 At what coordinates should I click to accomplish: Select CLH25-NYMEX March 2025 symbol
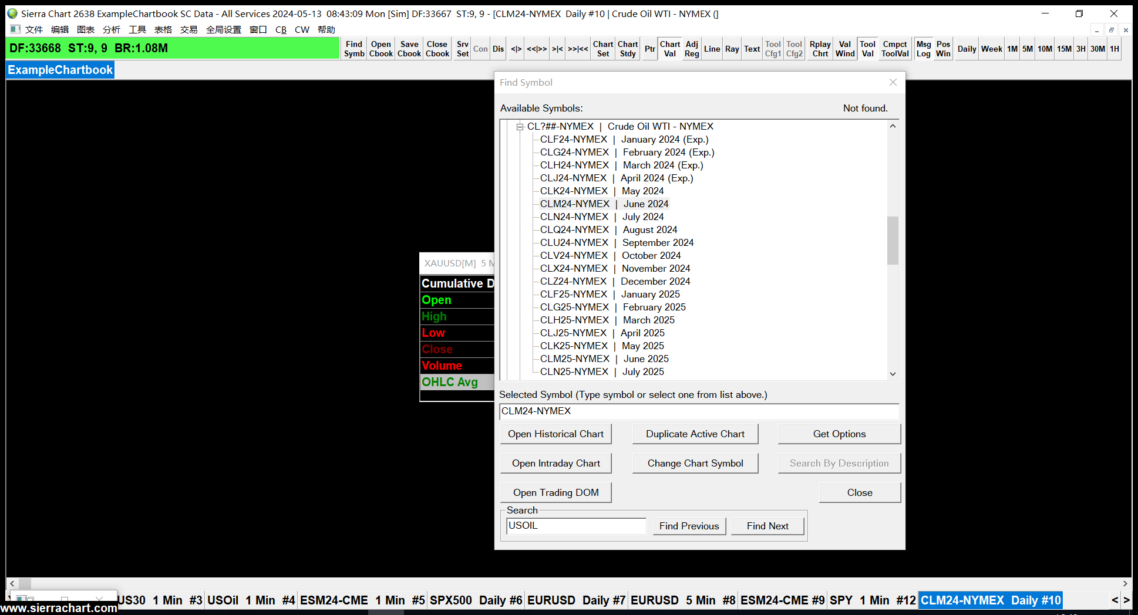click(x=607, y=320)
